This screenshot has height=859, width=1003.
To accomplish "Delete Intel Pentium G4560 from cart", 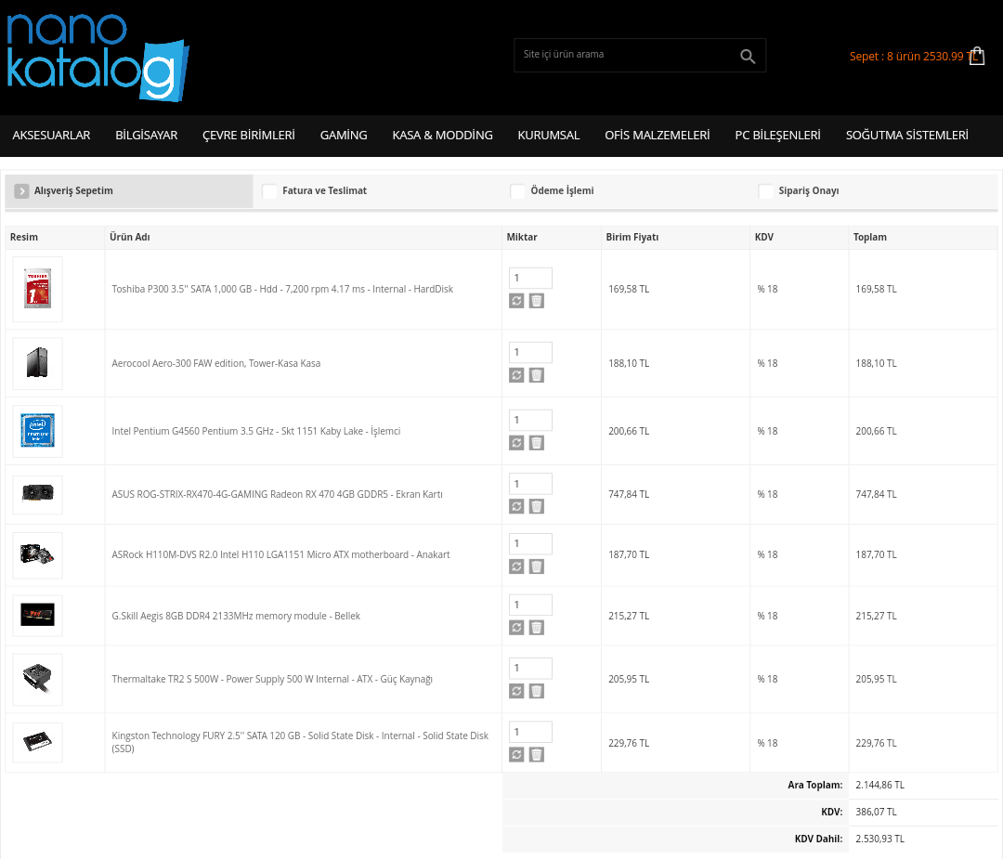I will 537,443.
